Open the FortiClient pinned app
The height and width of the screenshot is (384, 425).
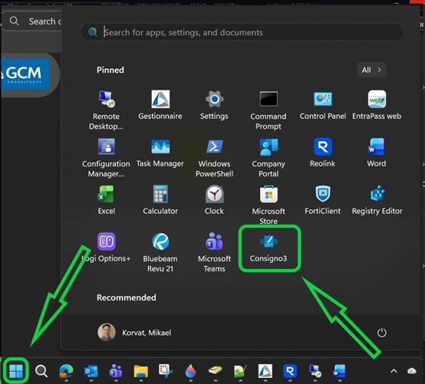tap(322, 200)
